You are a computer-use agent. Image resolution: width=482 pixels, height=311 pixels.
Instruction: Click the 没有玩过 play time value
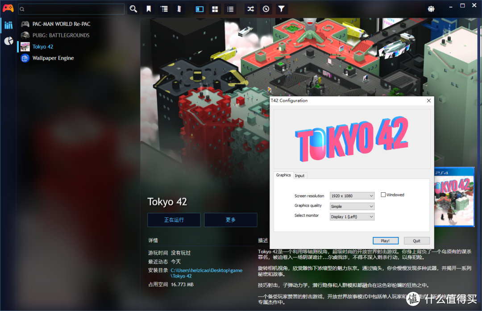click(181, 253)
